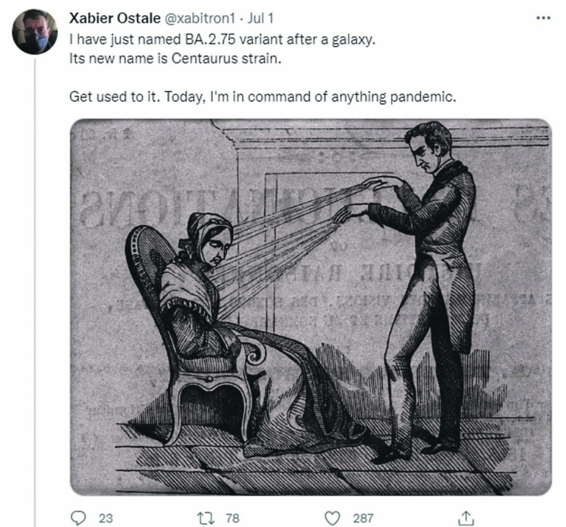Screen dimensions: 566x527
Task: Open the reply comment icon
Action: point(78,518)
